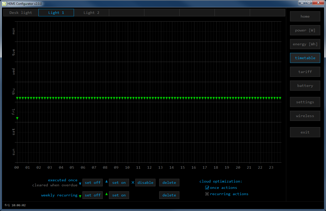Viewport: 326px width, 211px height.
Task: Click the green down-arrow recurring-off icon
Action: point(80,196)
